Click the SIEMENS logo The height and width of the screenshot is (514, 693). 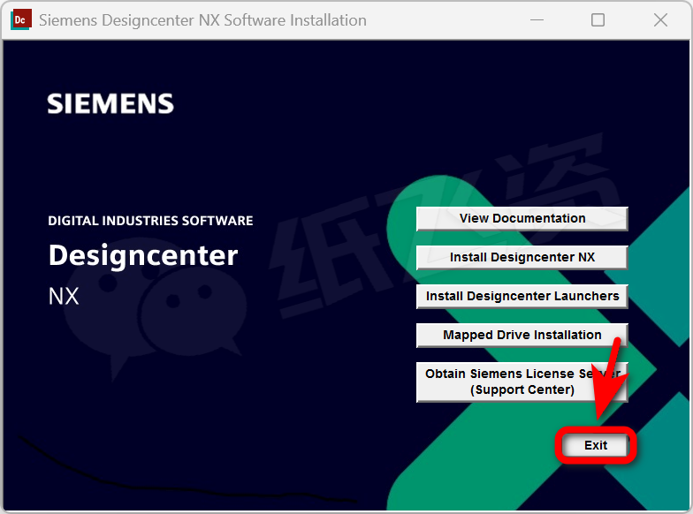coord(110,104)
